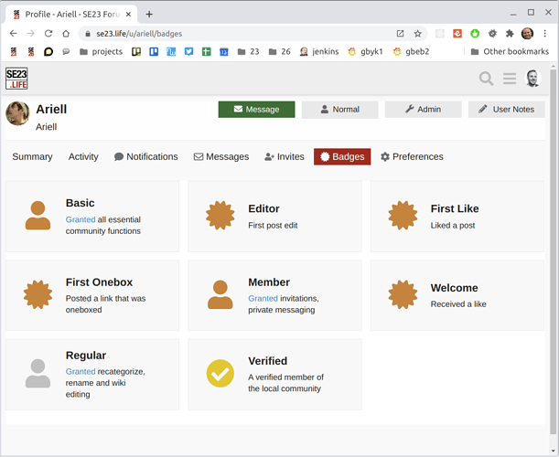Go forward in browser history
This screenshot has height=457, width=559.
pyautogui.click(x=31, y=34)
